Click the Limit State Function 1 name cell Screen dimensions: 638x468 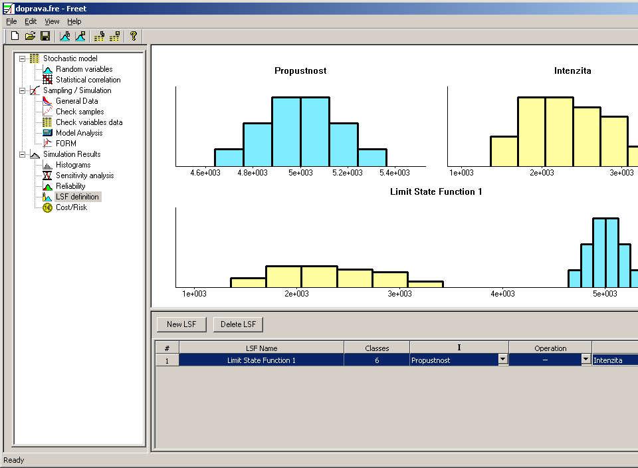click(x=261, y=360)
